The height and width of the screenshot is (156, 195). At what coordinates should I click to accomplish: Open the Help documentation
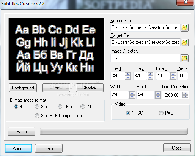pyautogui.click(x=49, y=148)
